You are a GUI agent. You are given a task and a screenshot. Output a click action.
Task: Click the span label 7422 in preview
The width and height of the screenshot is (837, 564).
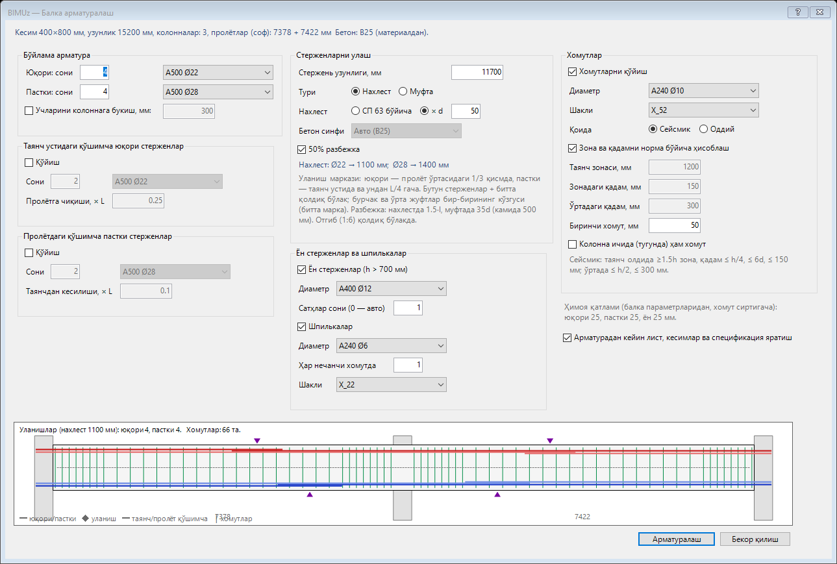(582, 517)
